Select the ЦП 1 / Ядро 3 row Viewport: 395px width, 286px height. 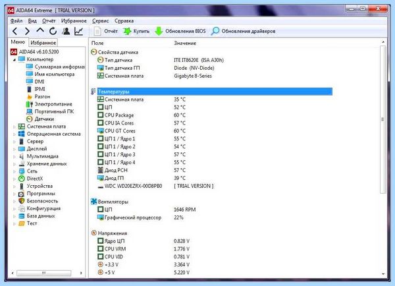coord(142,154)
